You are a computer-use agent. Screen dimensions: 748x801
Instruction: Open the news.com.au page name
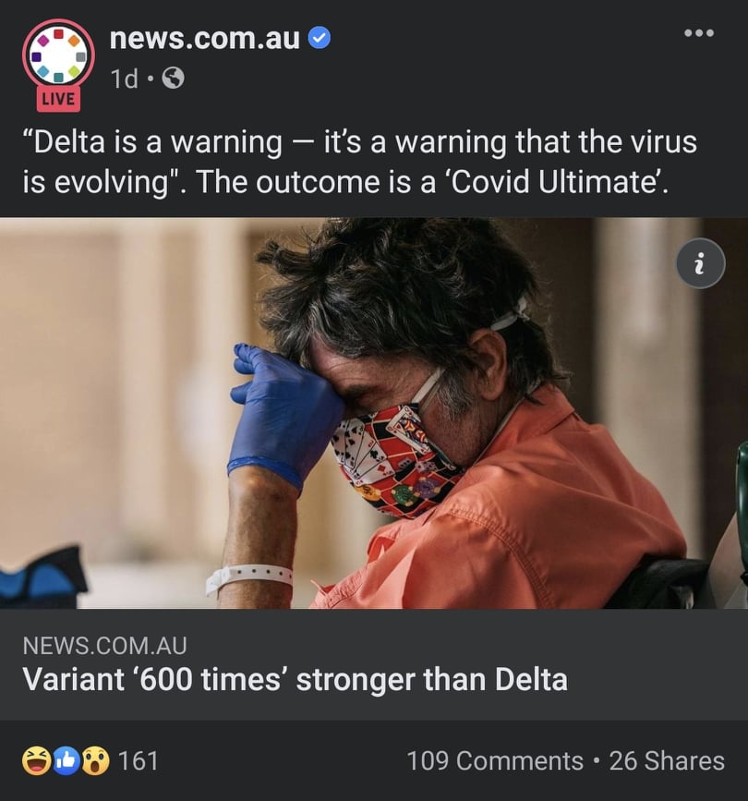pyautogui.click(x=204, y=38)
